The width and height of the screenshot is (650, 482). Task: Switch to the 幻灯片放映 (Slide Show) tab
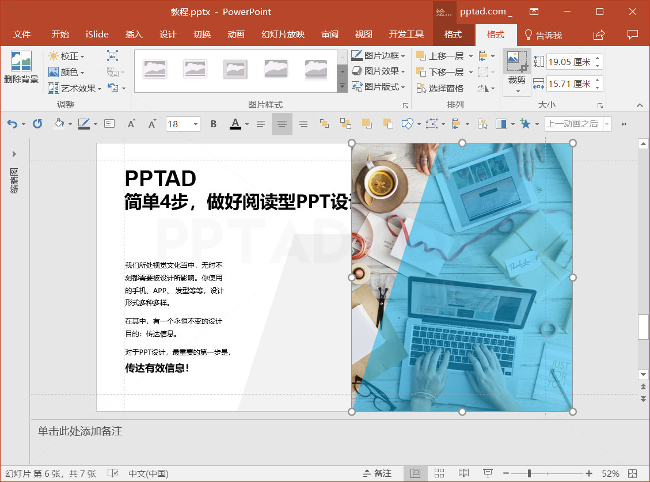click(283, 35)
